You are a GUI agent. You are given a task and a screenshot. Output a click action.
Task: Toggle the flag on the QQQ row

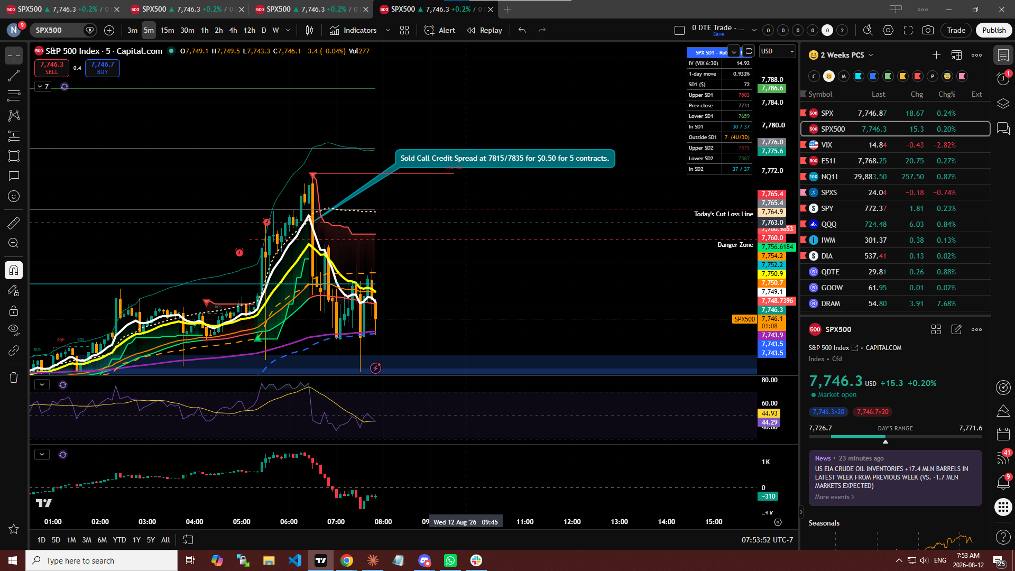804,224
